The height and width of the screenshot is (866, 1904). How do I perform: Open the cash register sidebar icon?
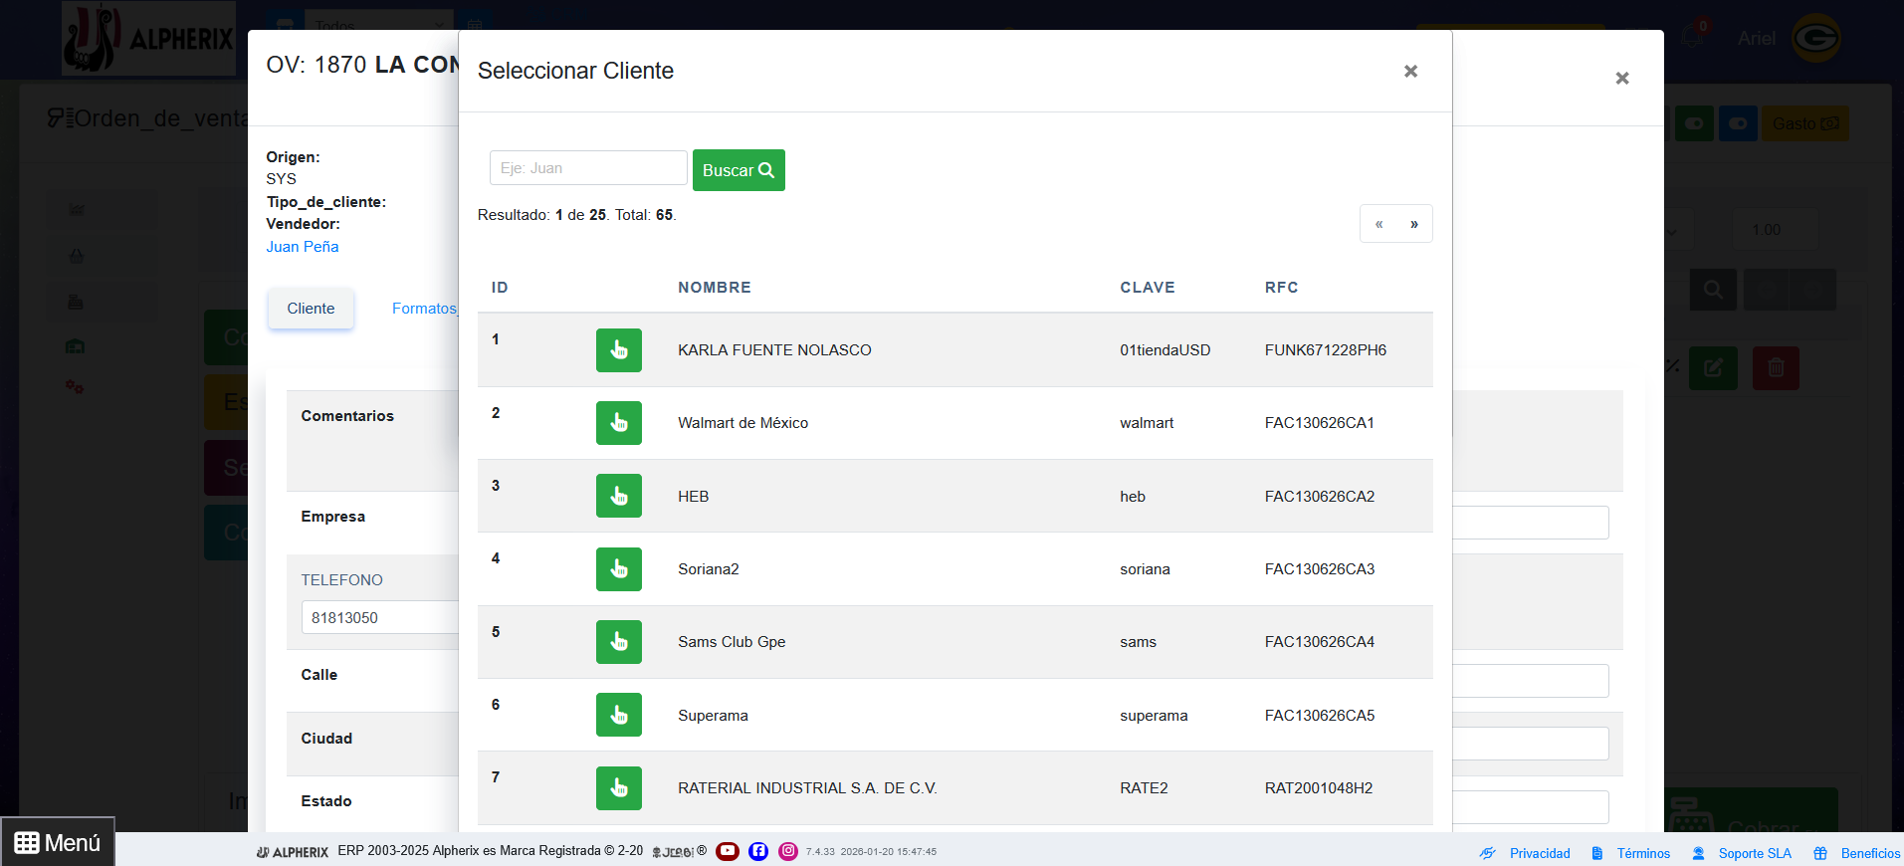[76, 302]
